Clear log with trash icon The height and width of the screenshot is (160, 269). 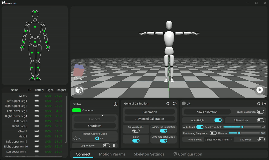[x=114, y=146]
